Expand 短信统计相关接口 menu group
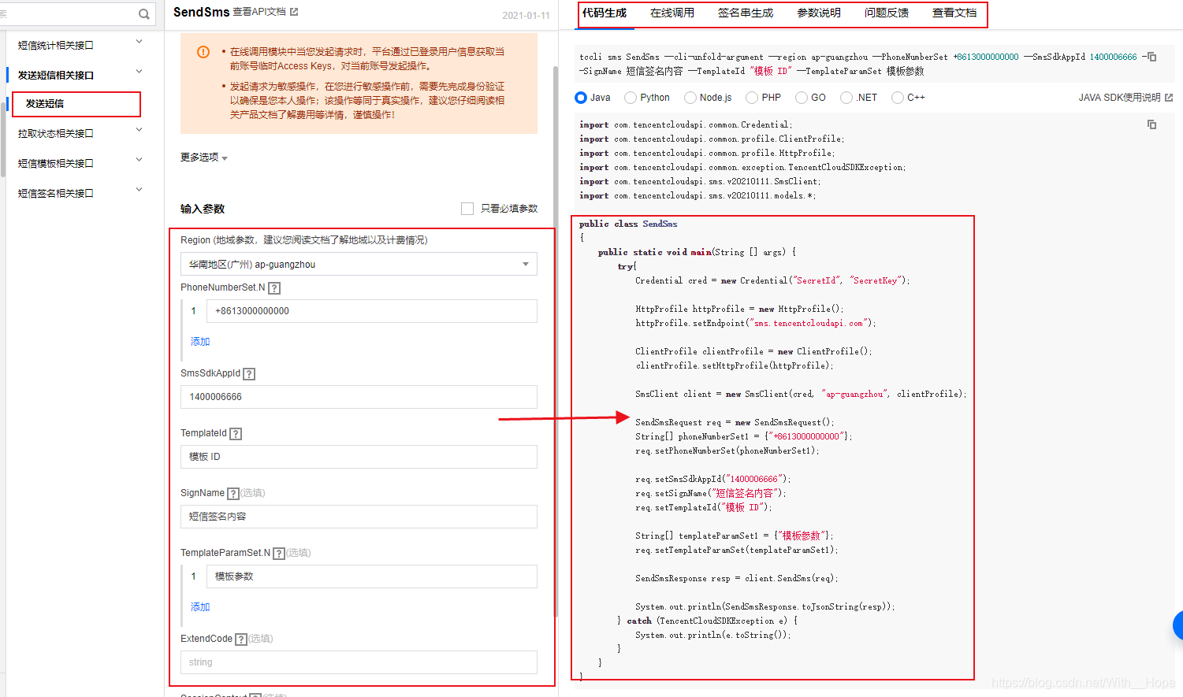This screenshot has height=697, width=1183. click(x=140, y=42)
